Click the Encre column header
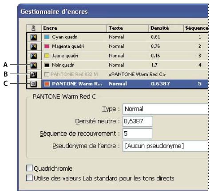The width and height of the screenshot is (210, 191). [x=74, y=28]
